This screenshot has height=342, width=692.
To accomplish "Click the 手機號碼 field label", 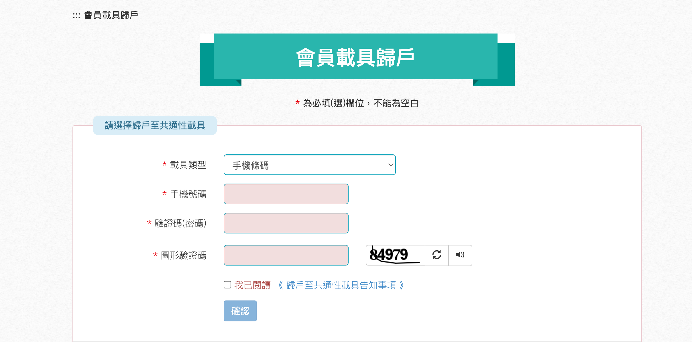I will pos(188,194).
